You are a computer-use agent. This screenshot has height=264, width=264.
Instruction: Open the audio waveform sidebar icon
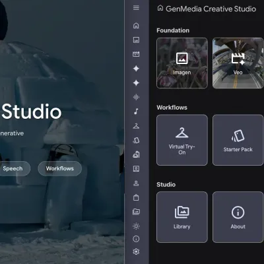point(136,97)
